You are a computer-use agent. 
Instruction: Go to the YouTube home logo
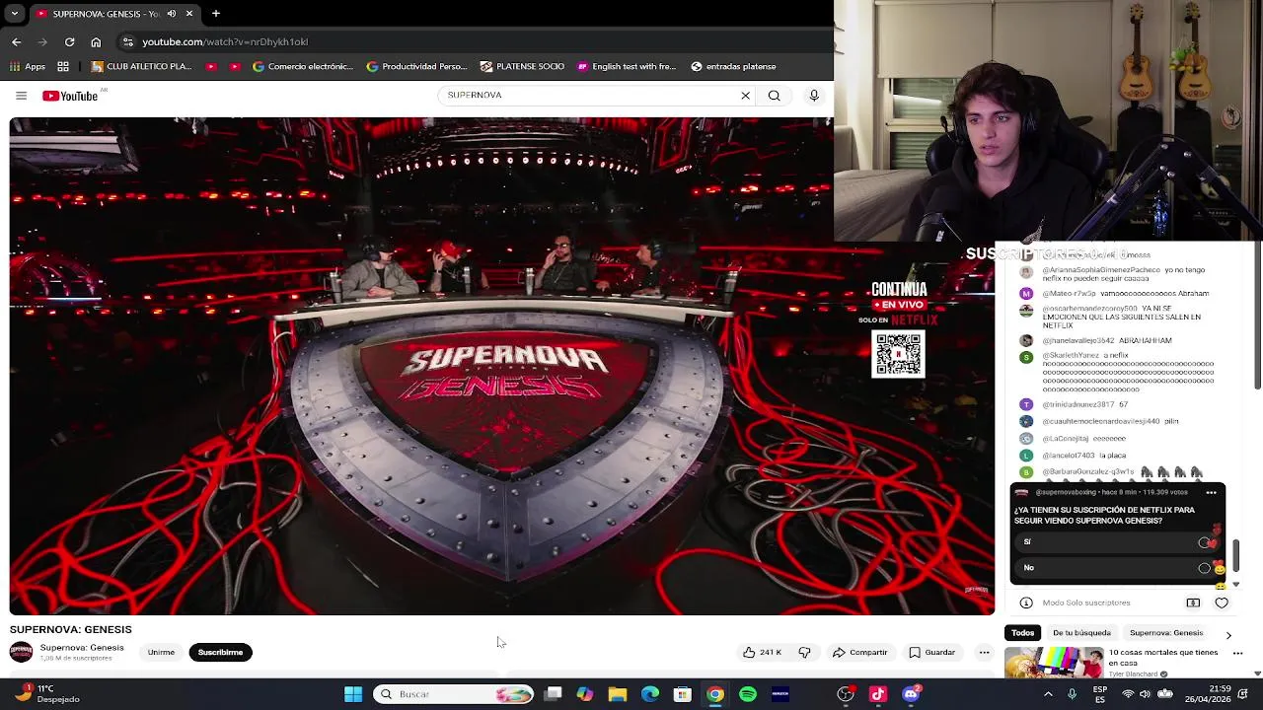click(x=70, y=96)
